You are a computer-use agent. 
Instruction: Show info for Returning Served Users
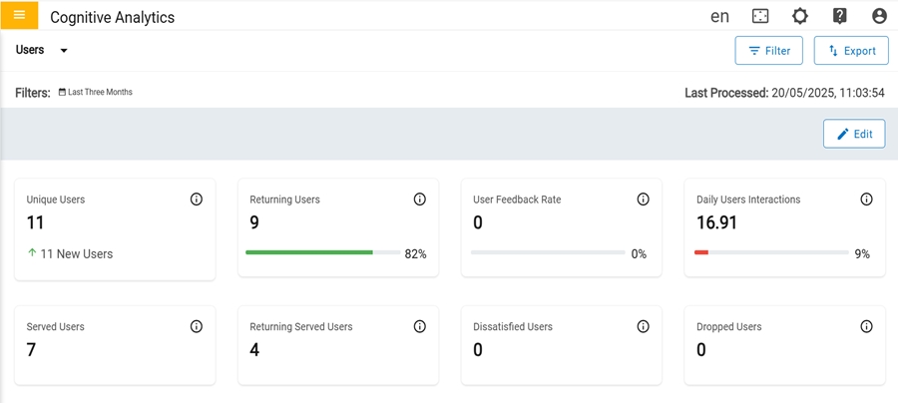tap(420, 326)
